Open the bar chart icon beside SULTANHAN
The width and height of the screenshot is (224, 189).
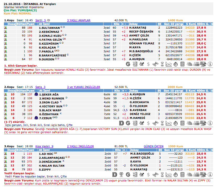coord(6,28)
